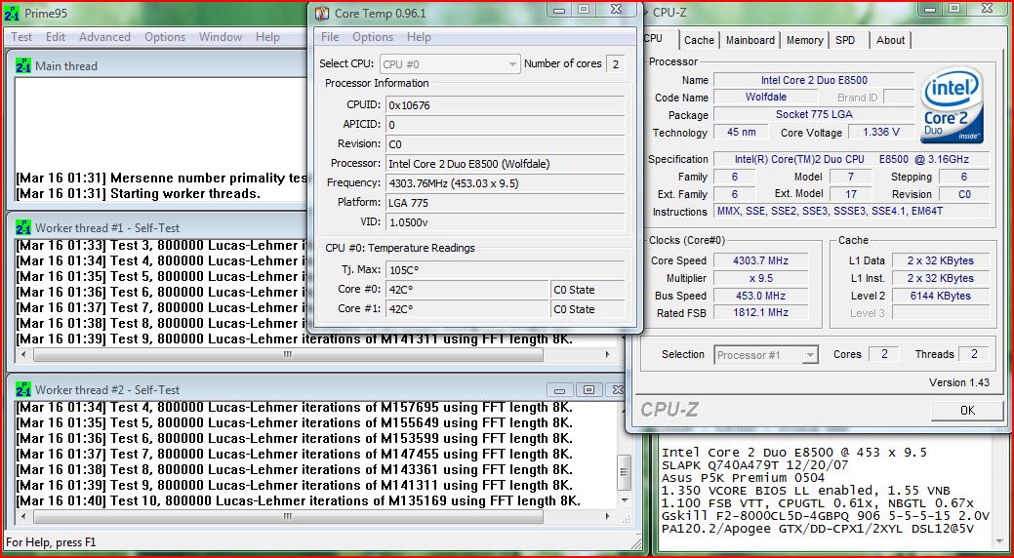1014x558 pixels.
Task: Click the Code Name value Wolfdale
Action: click(766, 97)
